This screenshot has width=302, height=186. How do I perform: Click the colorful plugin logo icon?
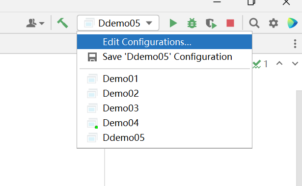click(x=292, y=23)
